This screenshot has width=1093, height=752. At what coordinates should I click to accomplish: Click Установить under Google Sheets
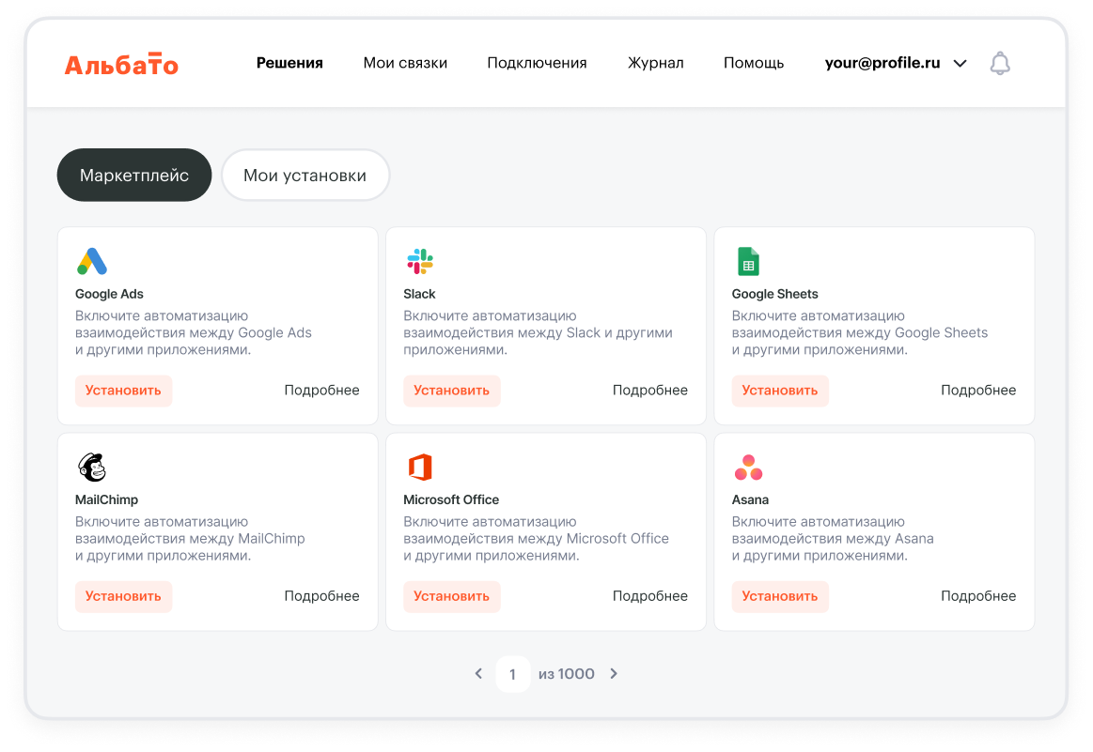780,389
